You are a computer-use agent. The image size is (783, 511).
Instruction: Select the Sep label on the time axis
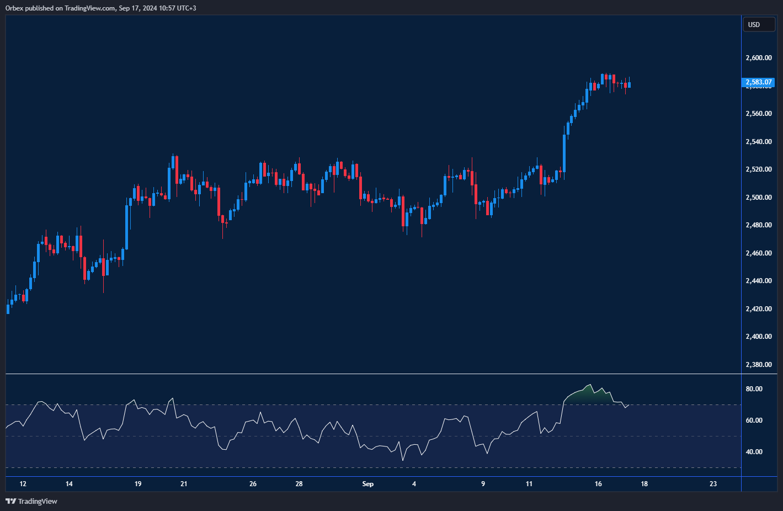[367, 484]
